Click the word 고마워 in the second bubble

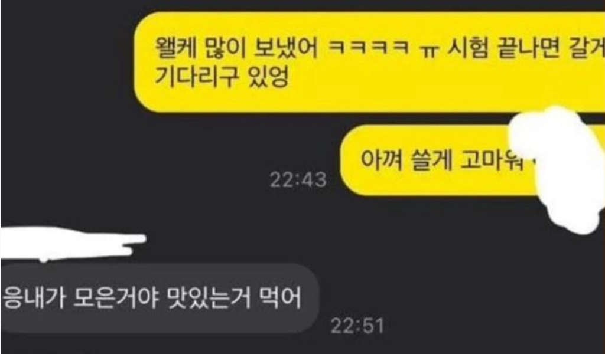coord(492,160)
